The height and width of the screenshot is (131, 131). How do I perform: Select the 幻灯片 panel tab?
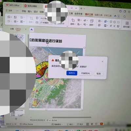click(18, 29)
